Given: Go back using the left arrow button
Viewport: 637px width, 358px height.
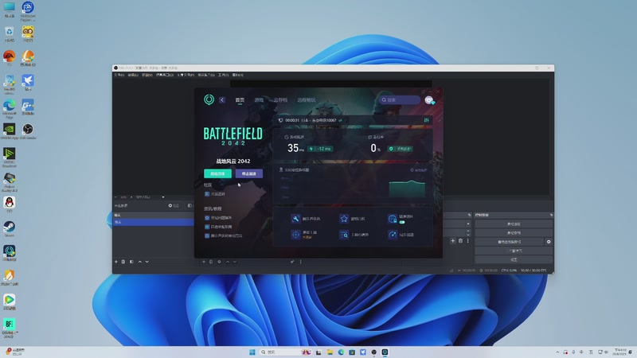Looking at the screenshot, I should [222, 100].
